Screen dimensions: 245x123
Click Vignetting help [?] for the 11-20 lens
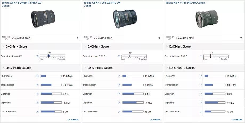tap(119, 103)
